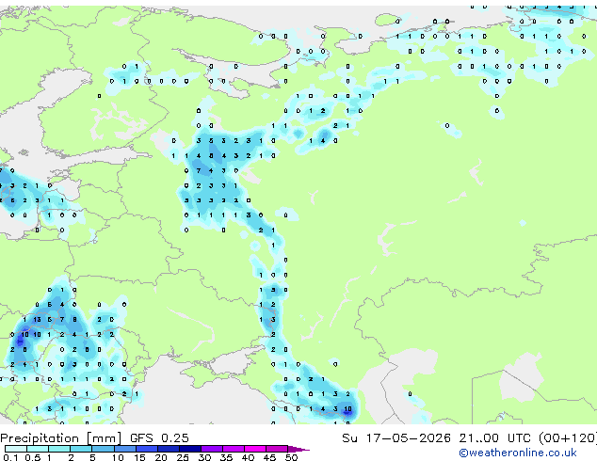Click the 40–45 mm magenta legend swatch
Image resolution: width=597 pixels, height=461 pixels.
coord(255,449)
